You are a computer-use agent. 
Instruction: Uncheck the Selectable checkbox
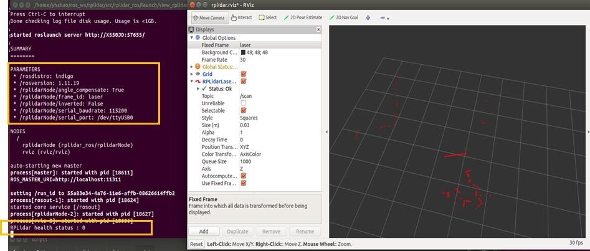244,110
